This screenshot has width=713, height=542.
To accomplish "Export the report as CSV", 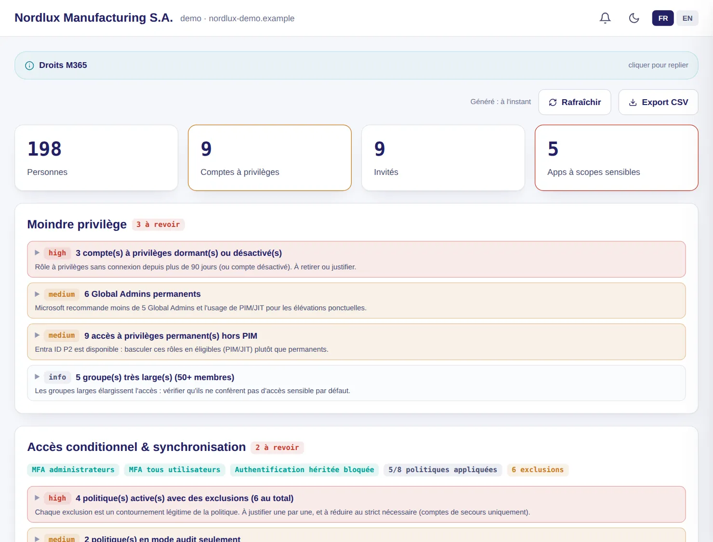I will click(658, 102).
